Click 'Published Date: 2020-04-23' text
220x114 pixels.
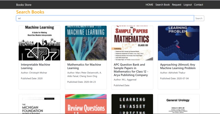click(82, 82)
